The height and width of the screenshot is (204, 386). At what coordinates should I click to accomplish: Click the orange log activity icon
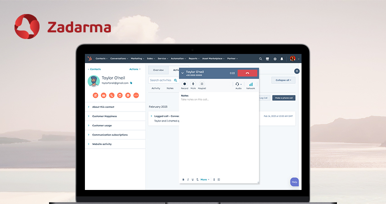click(x=120, y=95)
